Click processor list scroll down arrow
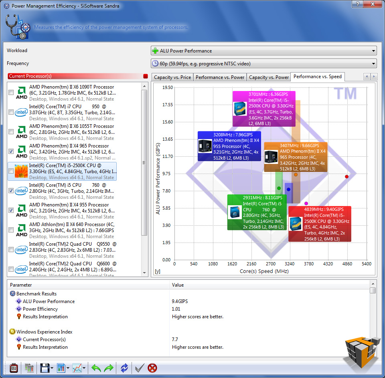 [144, 273]
